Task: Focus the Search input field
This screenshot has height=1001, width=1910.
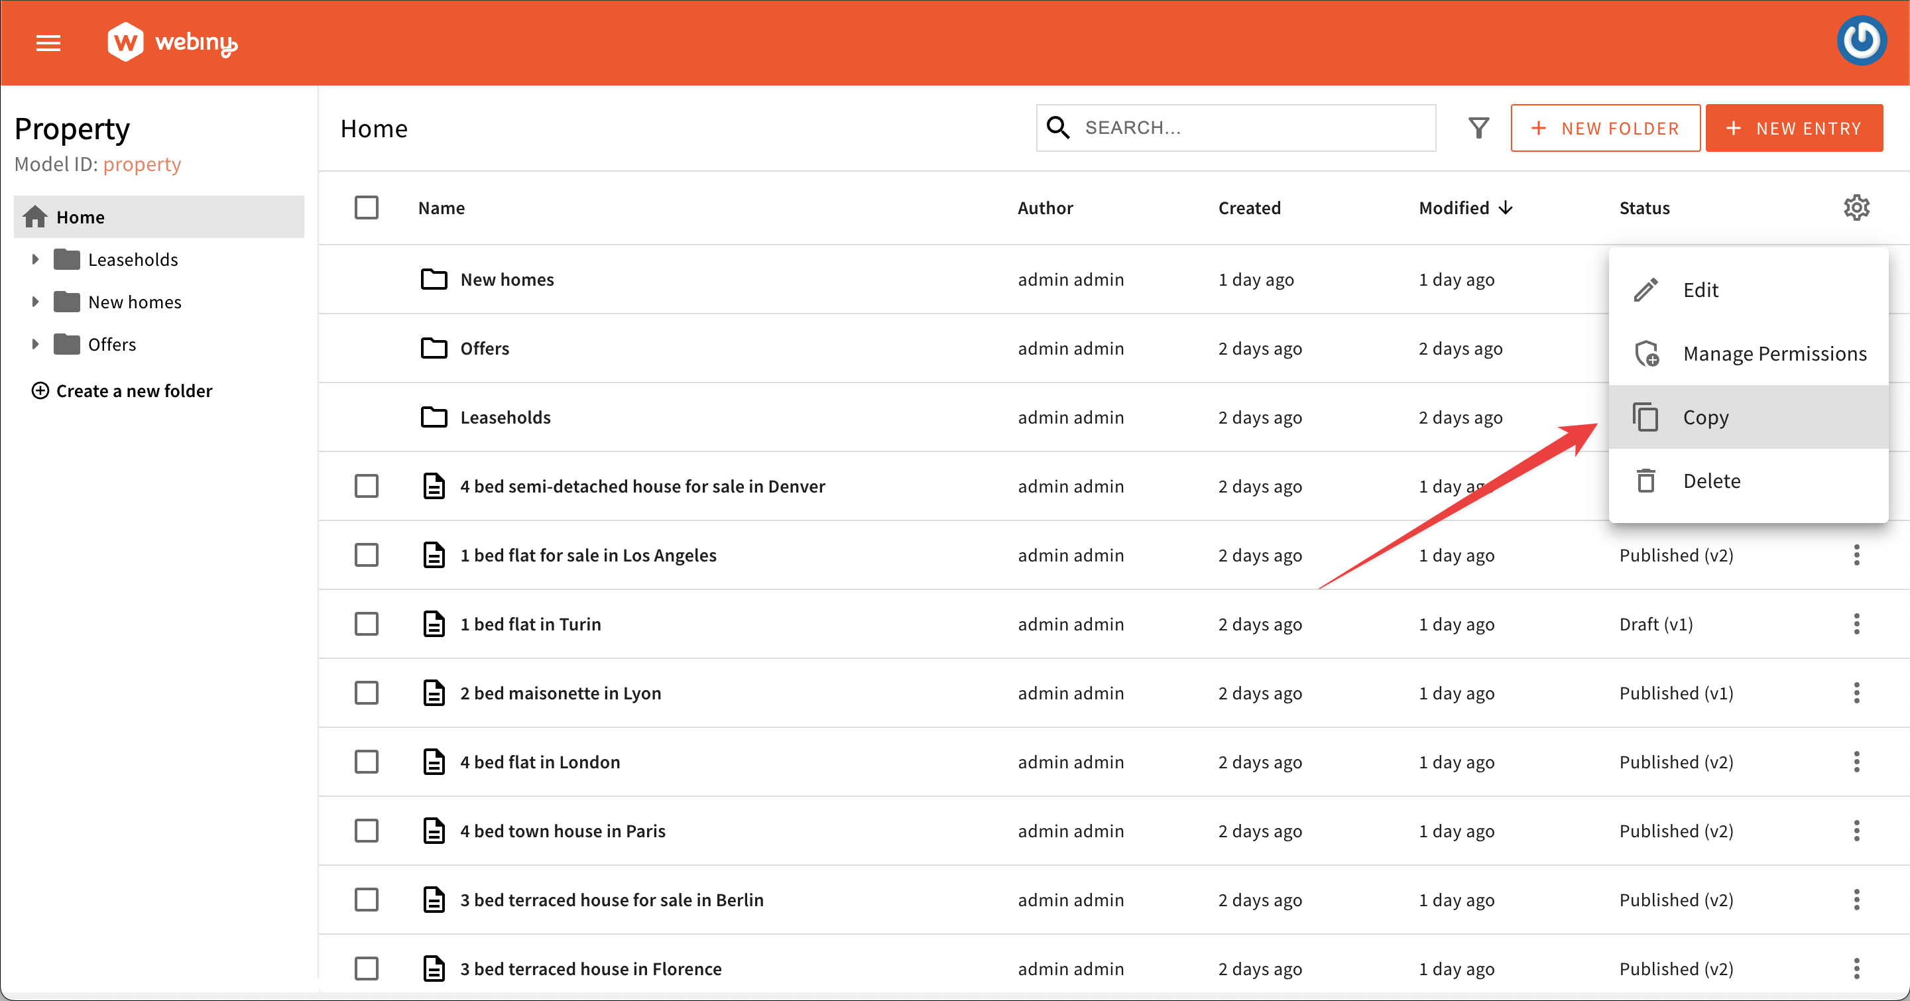Action: pos(1253,129)
